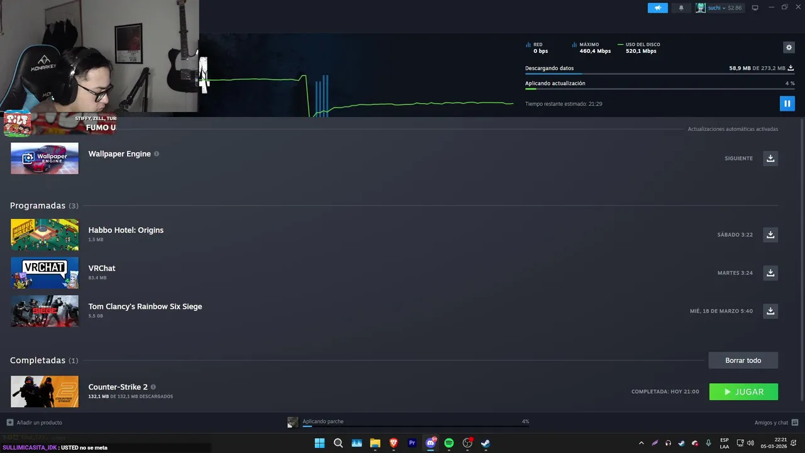Open Amigos y chat panel
This screenshot has width=805, height=453.
pos(776,422)
